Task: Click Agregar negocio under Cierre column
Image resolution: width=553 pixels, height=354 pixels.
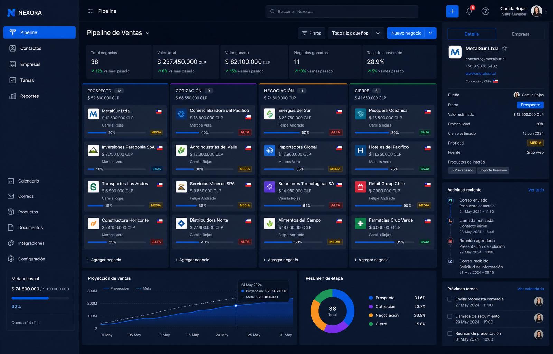Action: point(371,260)
